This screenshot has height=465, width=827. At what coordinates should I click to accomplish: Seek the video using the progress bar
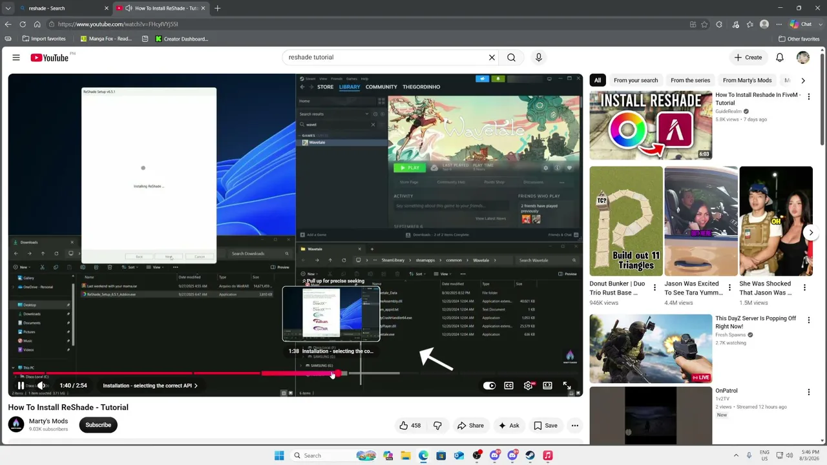coord(296,373)
